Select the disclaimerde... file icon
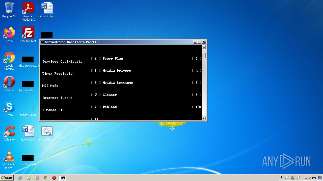This screenshot has height=181, width=323. tap(28, 62)
